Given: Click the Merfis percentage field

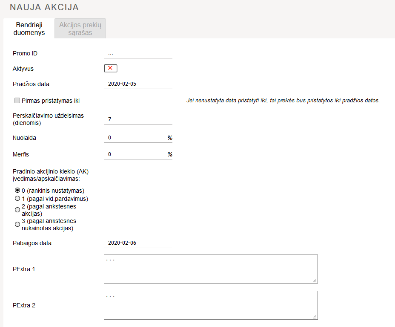Looking at the screenshot, I should pos(135,154).
